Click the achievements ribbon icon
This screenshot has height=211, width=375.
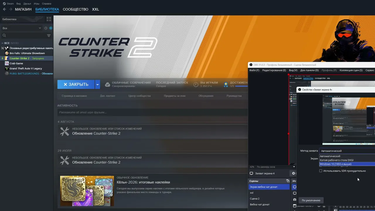point(226,84)
